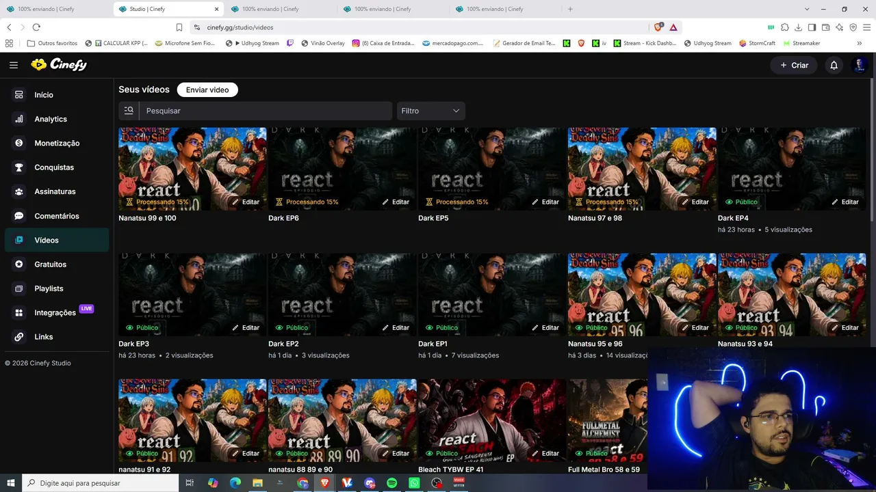
Task: Open browser downloads icon
Action: pos(799,27)
